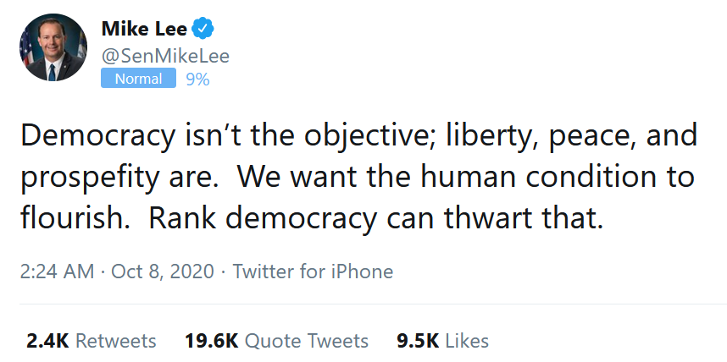
Task: Open the Mike Lee display name link
Action: click(143, 29)
